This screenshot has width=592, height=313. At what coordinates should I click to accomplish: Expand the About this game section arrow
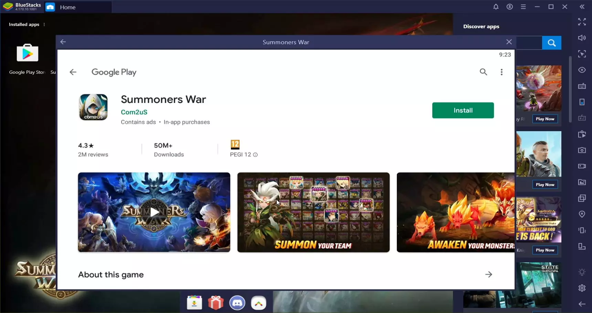pos(488,274)
